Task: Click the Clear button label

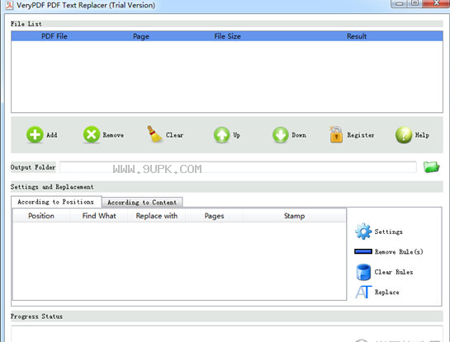Action: (174, 135)
